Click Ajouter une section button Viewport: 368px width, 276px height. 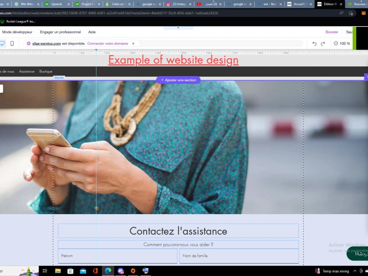coord(178,80)
